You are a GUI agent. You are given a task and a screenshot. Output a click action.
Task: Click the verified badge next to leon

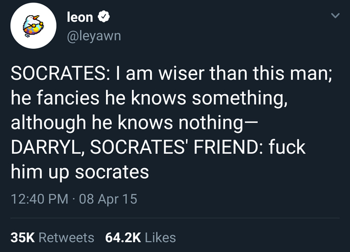click(103, 17)
